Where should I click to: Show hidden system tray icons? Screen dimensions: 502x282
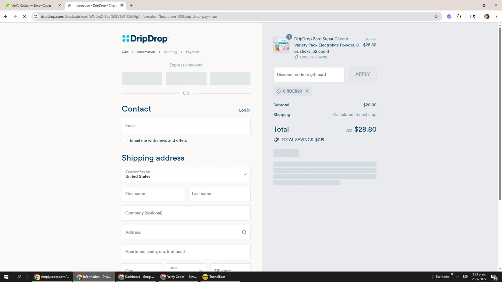click(457, 277)
